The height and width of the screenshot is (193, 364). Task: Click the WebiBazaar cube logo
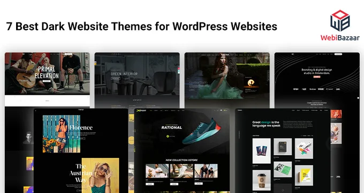coord(340,21)
